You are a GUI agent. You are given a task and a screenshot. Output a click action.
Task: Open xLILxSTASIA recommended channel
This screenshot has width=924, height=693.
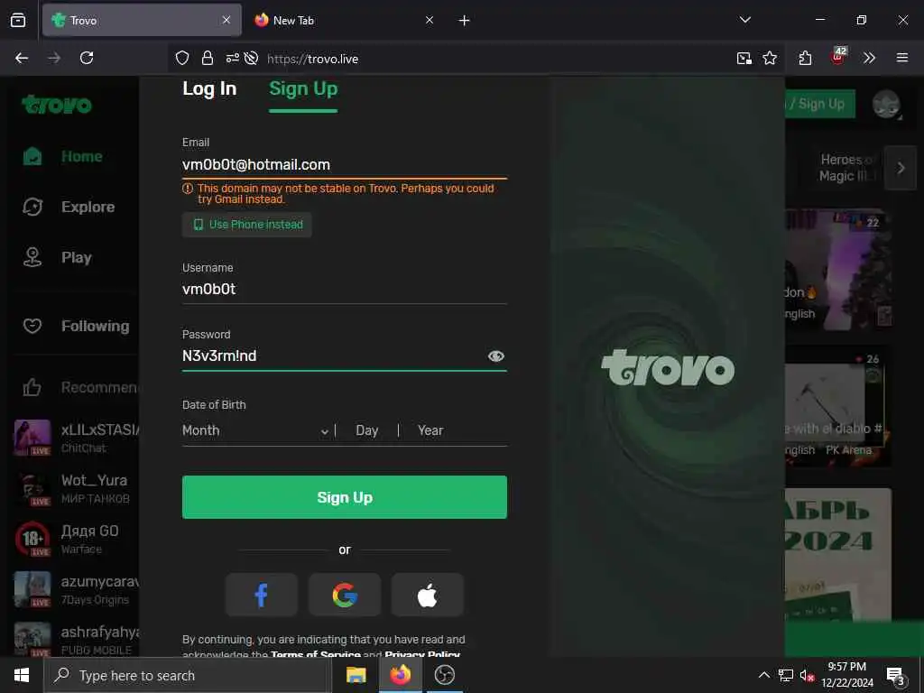[x=77, y=438]
